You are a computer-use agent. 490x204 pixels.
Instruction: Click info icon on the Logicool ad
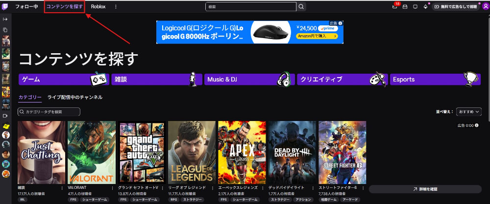click(340, 23)
